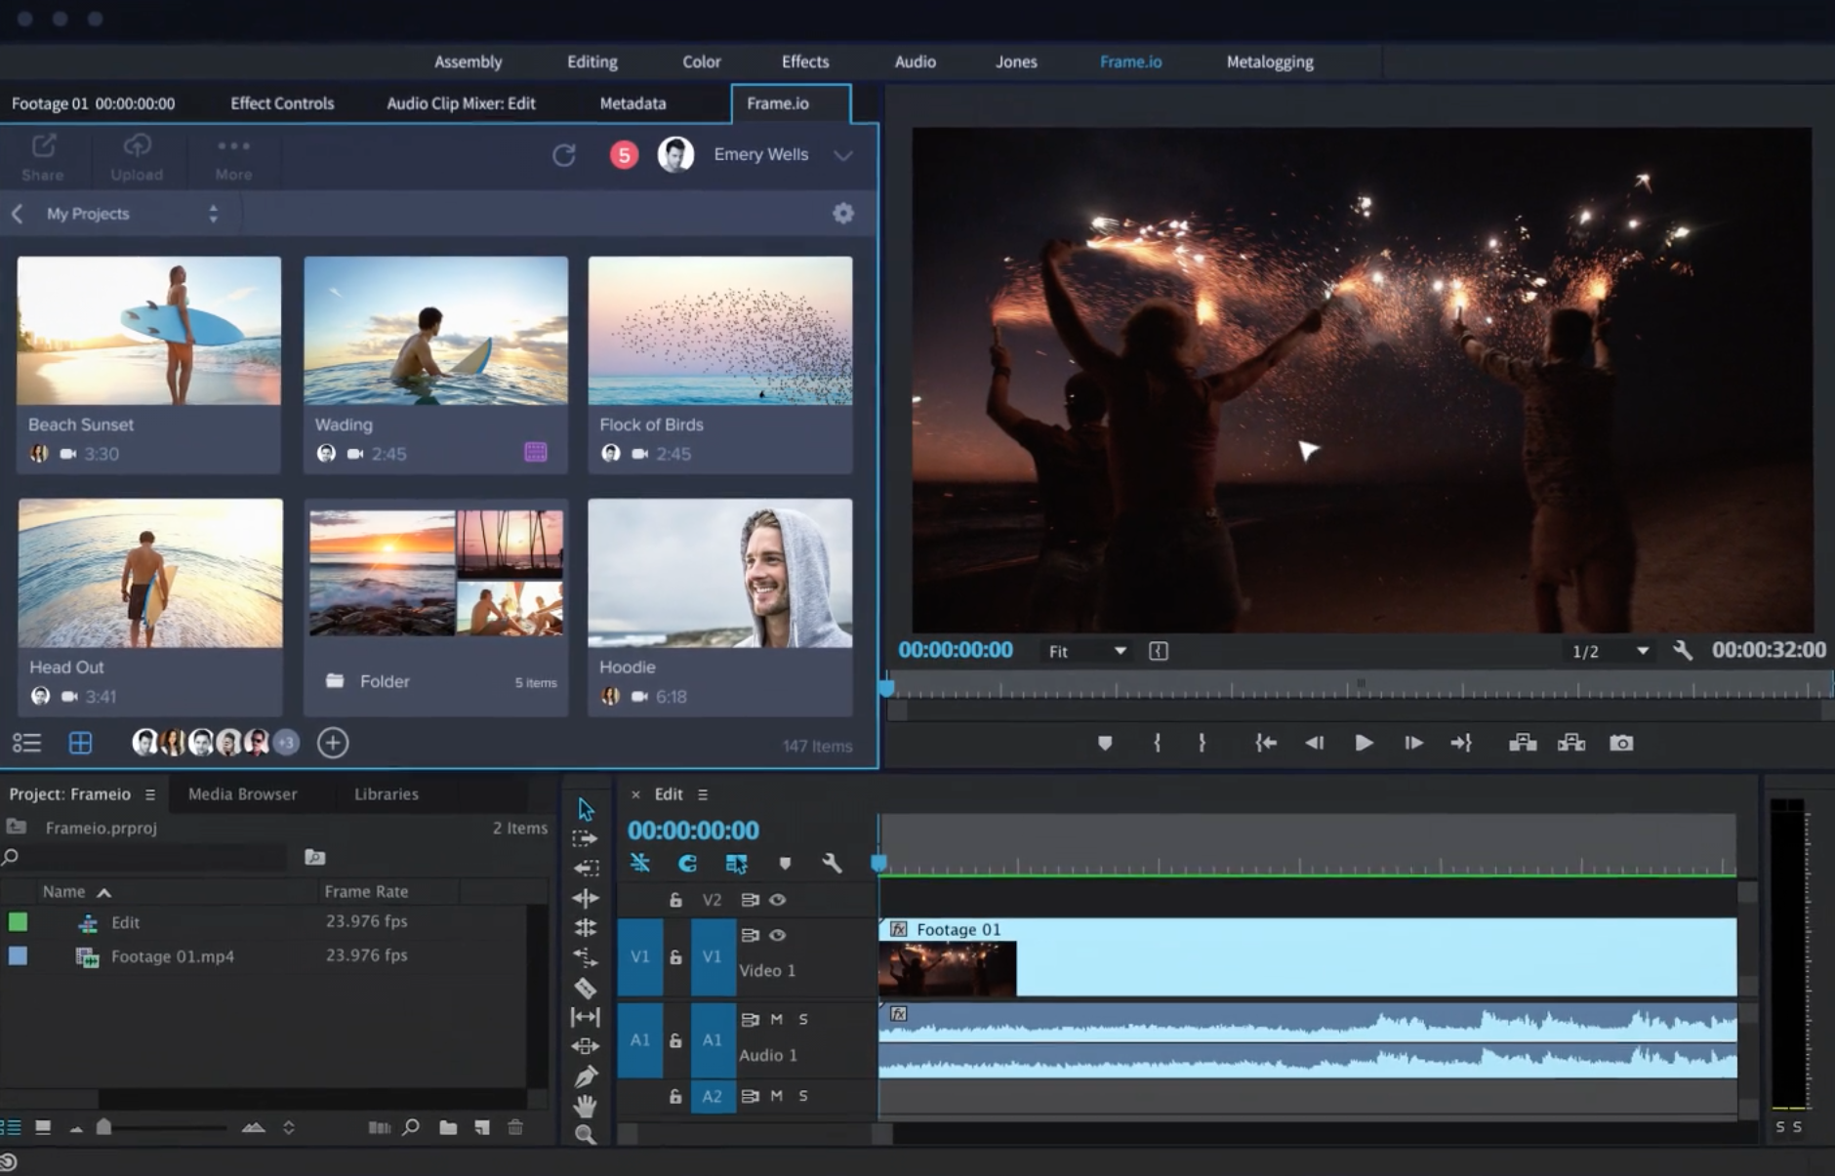Toggle V1 track output eye icon
1835x1176 pixels.
[x=778, y=935]
